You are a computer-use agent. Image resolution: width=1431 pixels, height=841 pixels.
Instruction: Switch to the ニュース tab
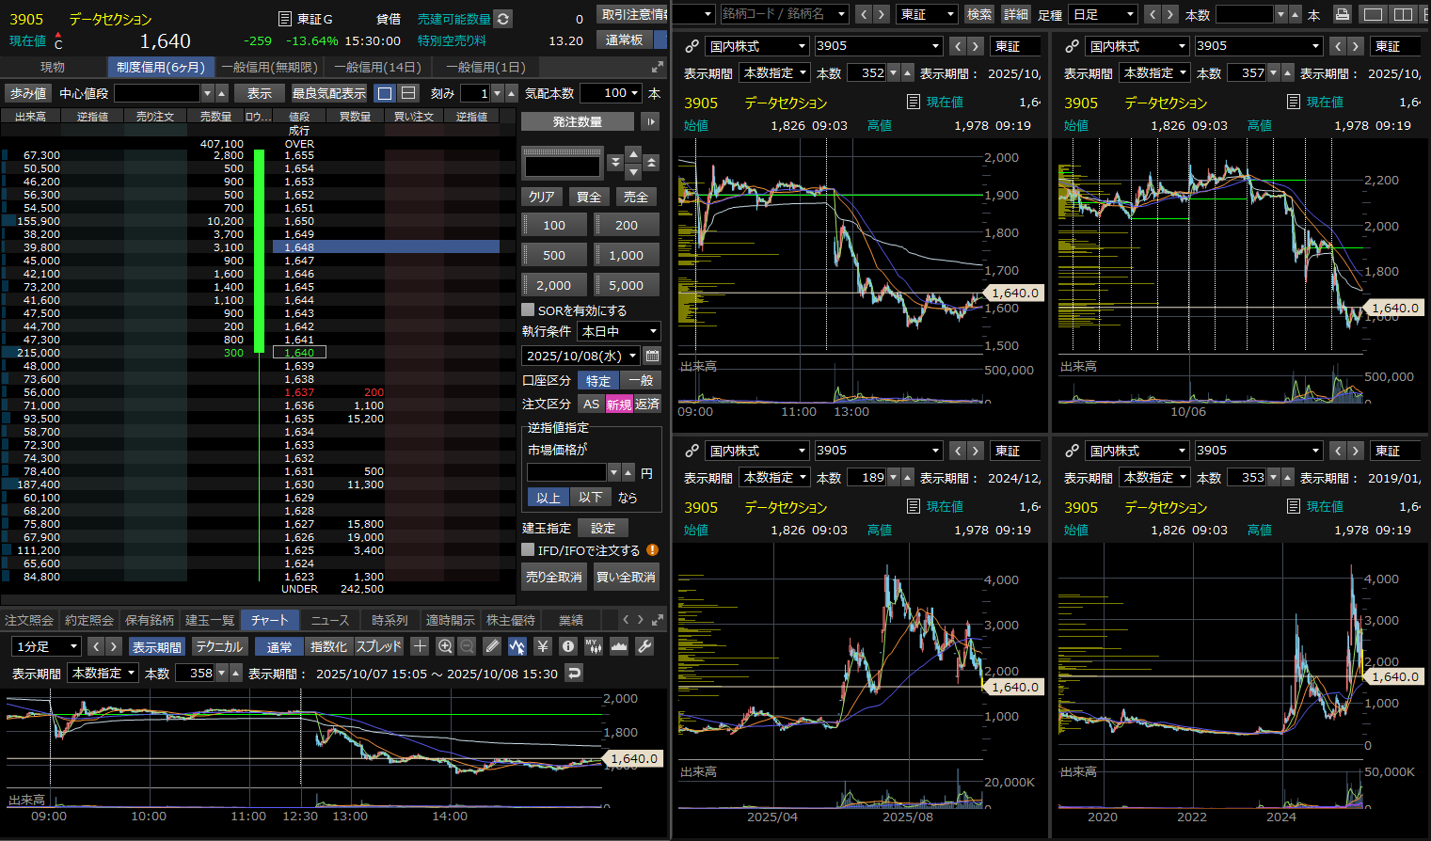330,620
